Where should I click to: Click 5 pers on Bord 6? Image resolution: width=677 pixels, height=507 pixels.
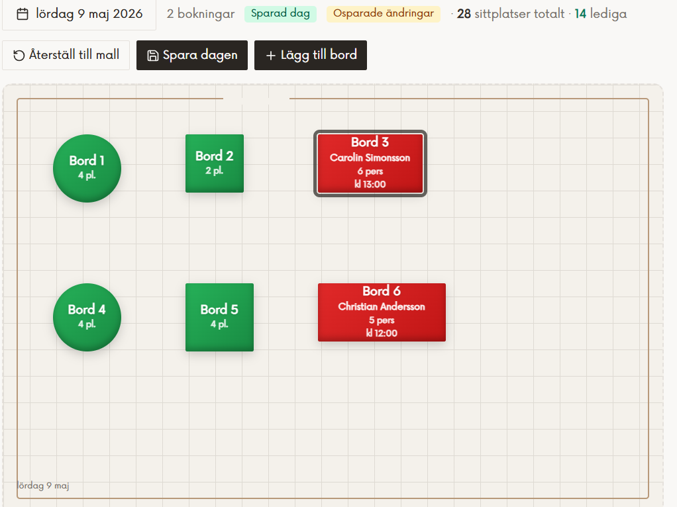click(382, 320)
